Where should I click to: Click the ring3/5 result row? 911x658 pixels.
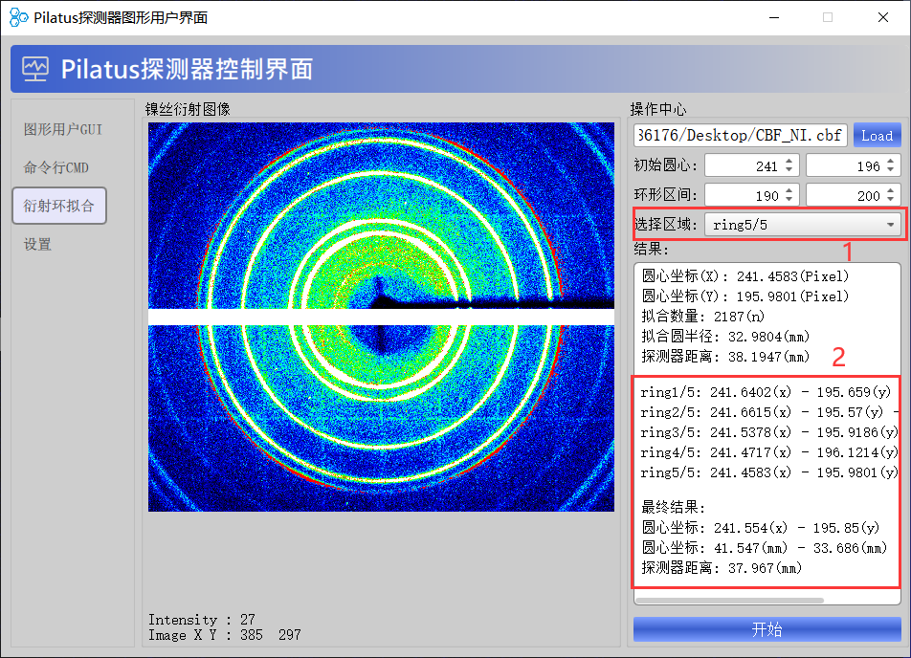click(x=769, y=432)
